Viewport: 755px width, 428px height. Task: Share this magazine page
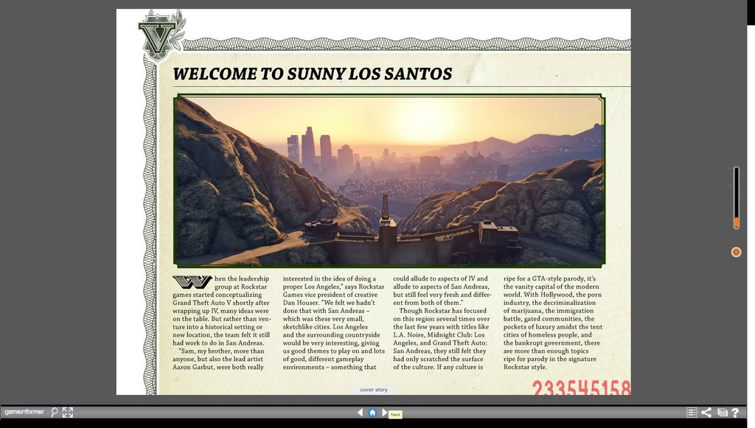(706, 413)
